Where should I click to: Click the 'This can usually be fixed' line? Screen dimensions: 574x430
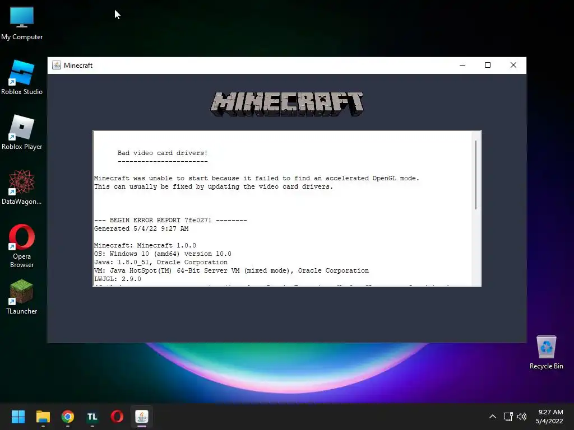coord(214,186)
